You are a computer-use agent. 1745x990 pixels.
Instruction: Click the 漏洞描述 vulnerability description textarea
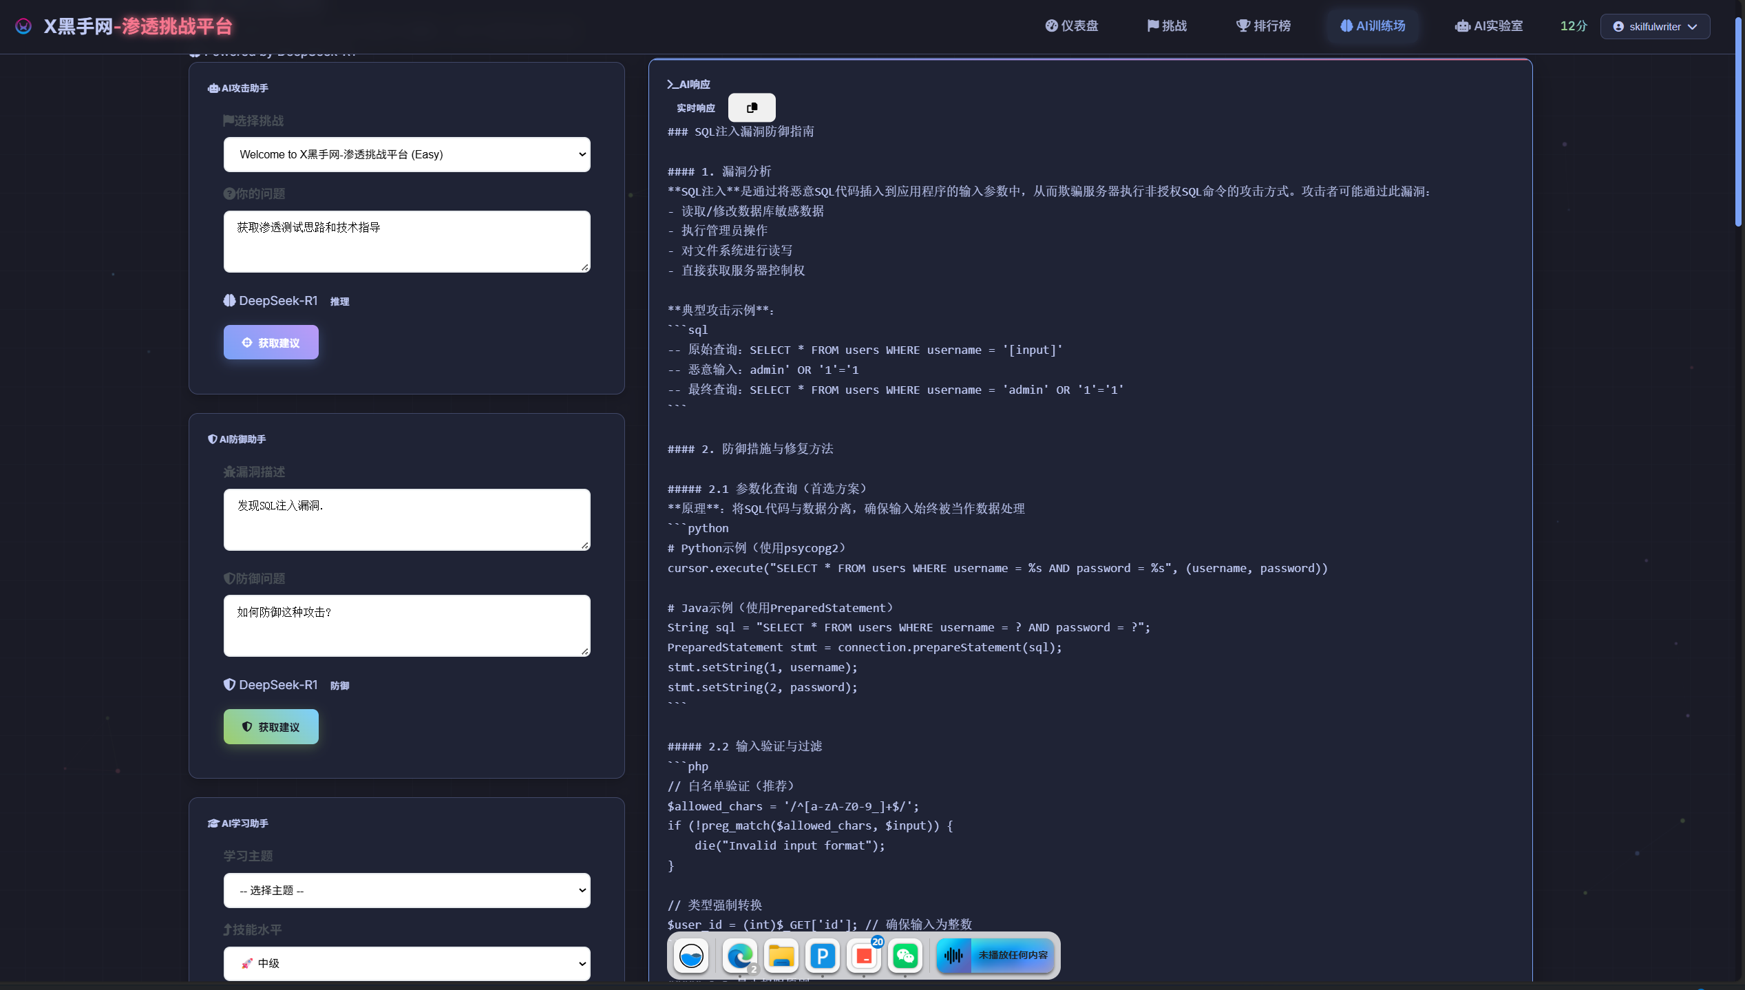click(406, 519)
